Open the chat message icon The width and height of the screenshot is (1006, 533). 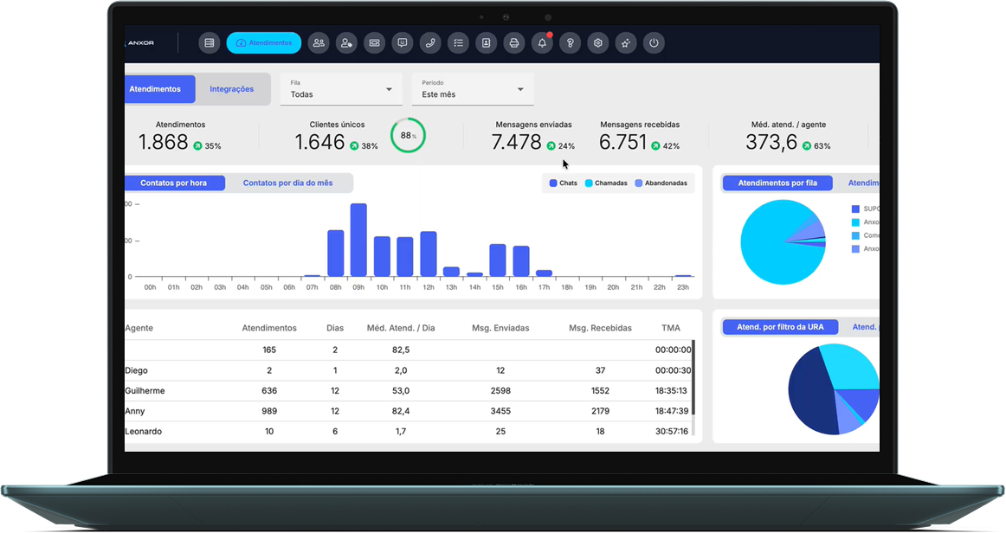pyautogui.click(x=403, y=43)
